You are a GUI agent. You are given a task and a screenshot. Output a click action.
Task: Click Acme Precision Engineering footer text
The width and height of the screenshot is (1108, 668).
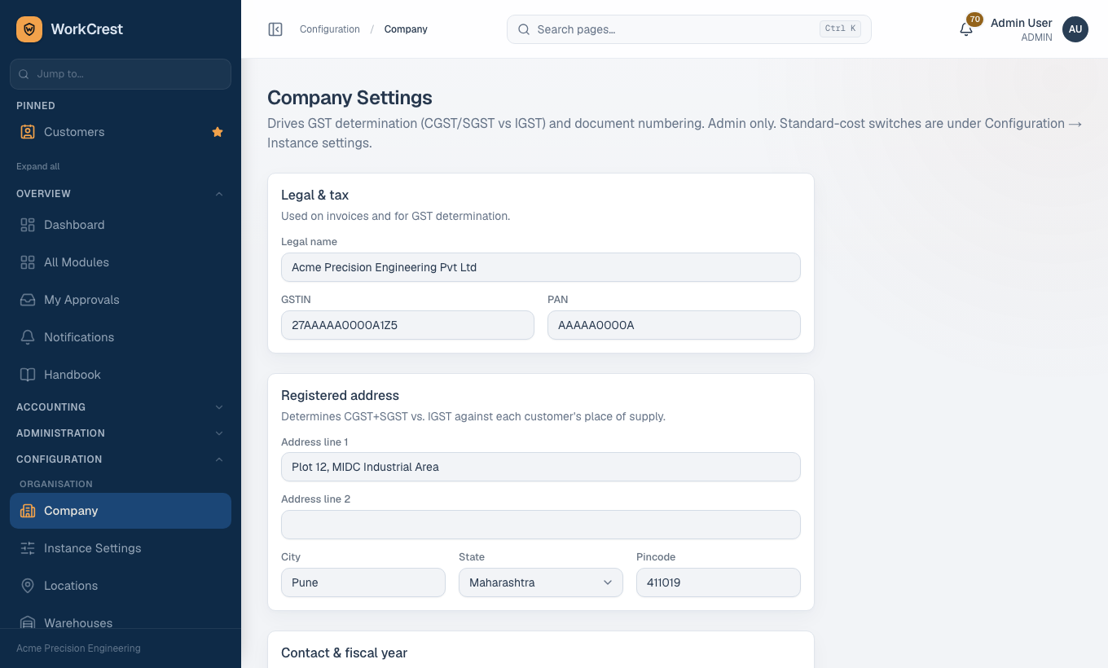(x=78, y=648)
